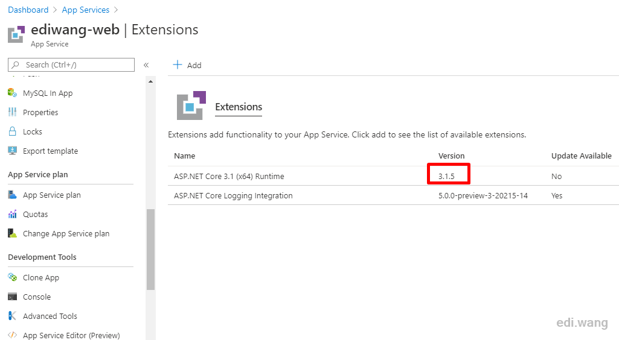This screenshot has width=619, height=340.
Task: Click the ediwang-web App Service icon
Action: tap(16, 34)
